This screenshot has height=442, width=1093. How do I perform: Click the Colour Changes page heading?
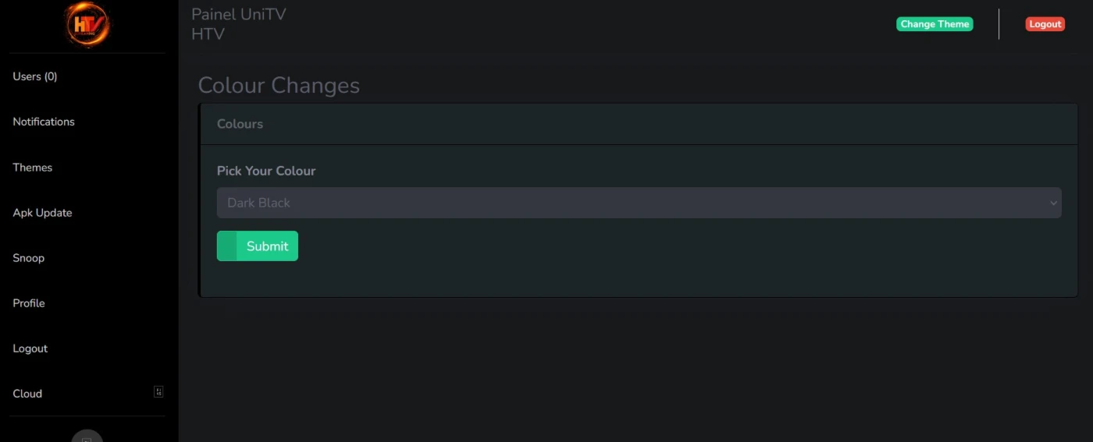click(x=279, y=85)
